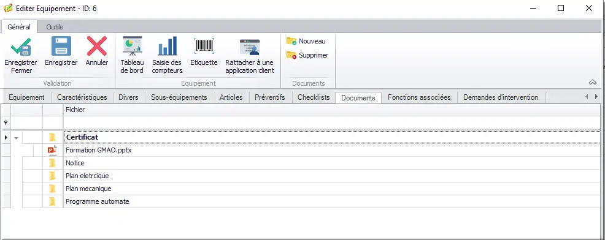Click the red Annuler cross icon
Screen dimensions: 605x240
click(x=97, y=46)
